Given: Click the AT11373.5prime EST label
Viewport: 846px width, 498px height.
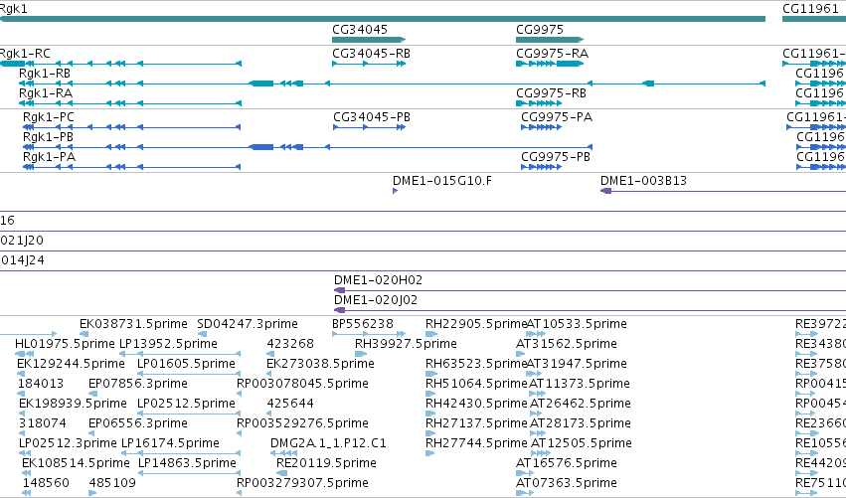Looking at the screenshot, I should coord(580,384).
